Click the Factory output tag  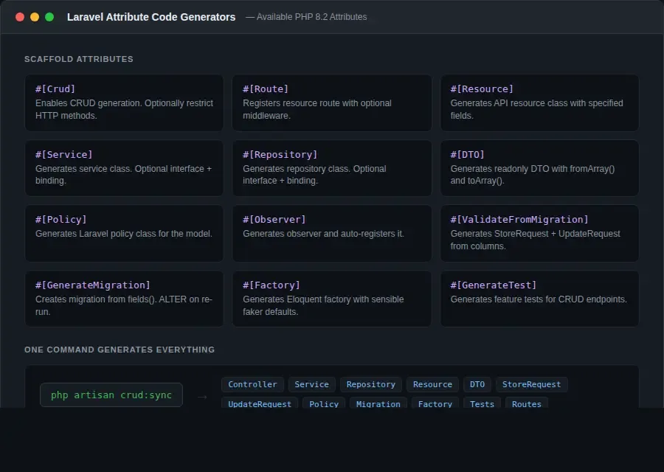tap(435, 403)
